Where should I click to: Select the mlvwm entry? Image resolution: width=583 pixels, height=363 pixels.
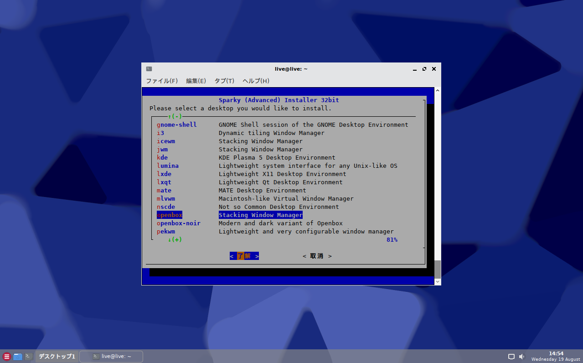pos(166,199)
